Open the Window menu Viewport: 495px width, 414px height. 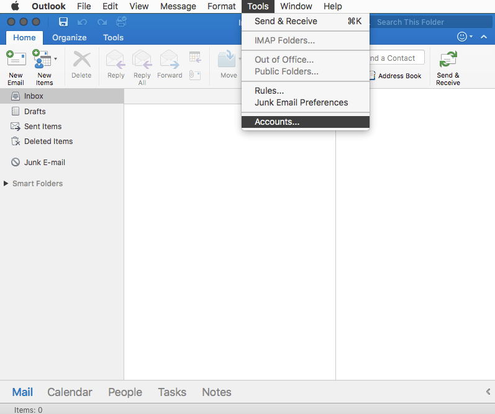pos(296,6)
